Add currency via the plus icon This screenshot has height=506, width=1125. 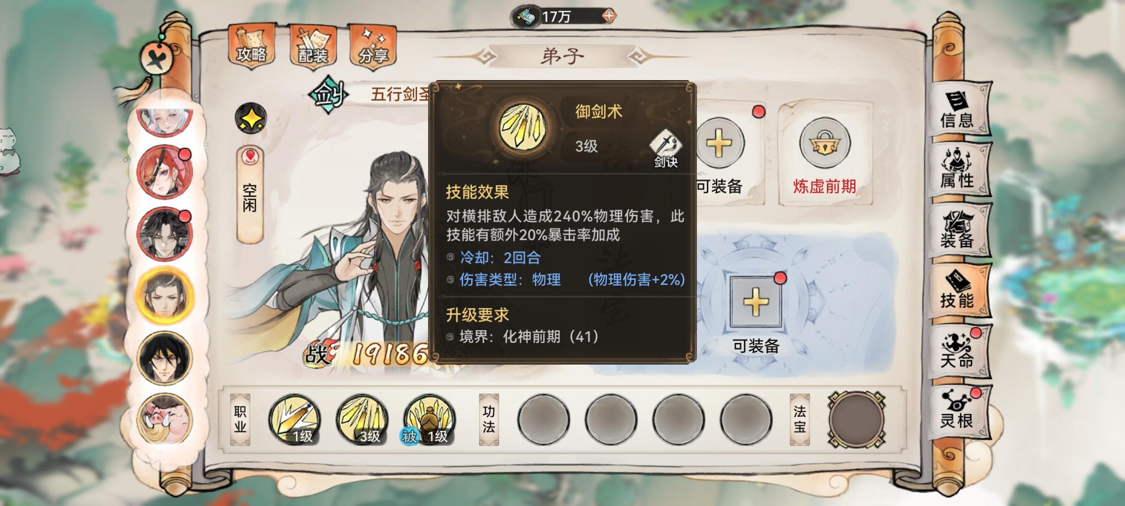pos(608,16)
